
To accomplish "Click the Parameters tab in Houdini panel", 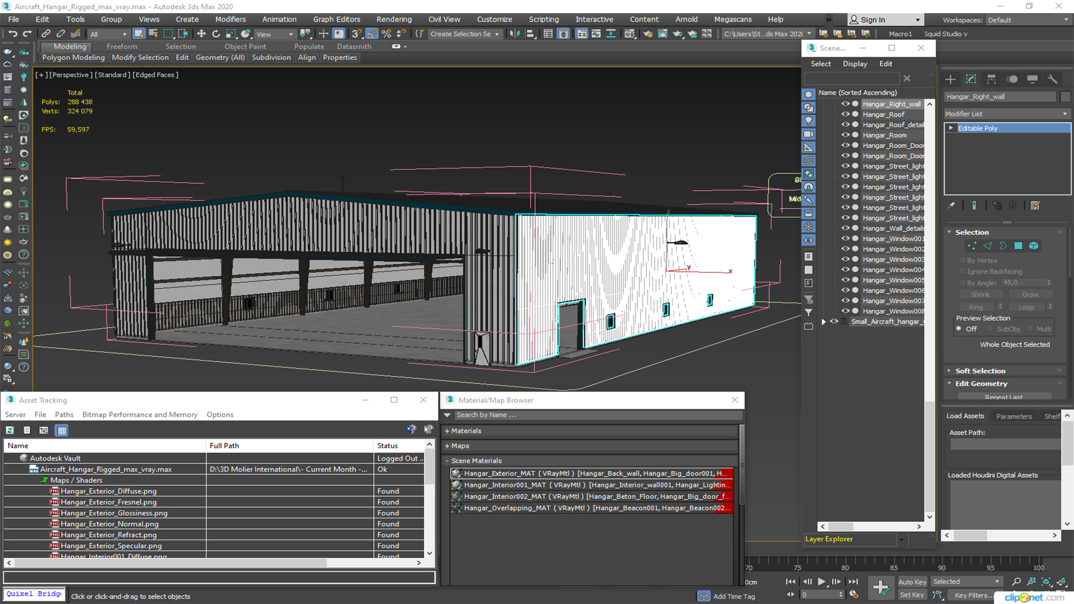I will [1014, 417].
